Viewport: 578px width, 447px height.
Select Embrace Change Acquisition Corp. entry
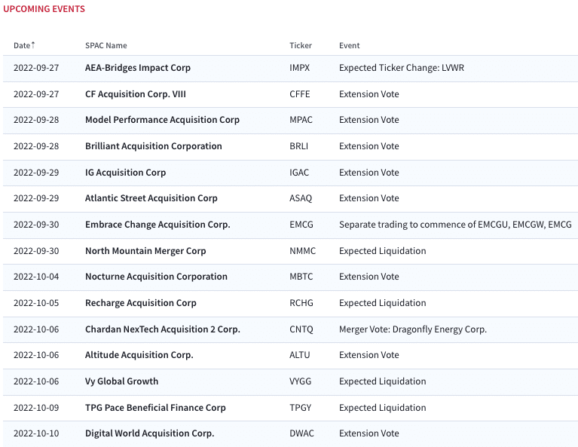point(157,225)
